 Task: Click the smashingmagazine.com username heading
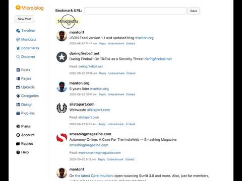(x=90, y=134)
